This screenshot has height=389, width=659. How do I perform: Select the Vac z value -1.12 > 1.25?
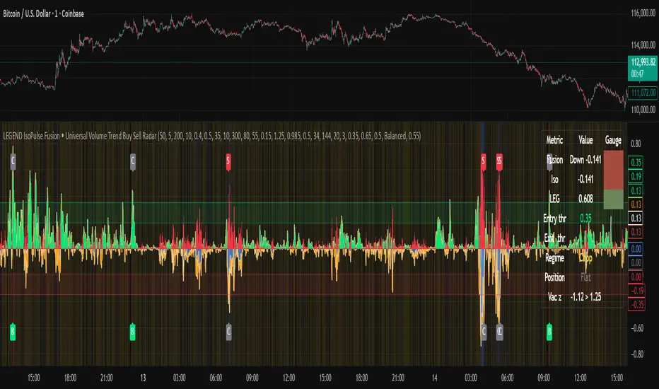coord(585,297)
